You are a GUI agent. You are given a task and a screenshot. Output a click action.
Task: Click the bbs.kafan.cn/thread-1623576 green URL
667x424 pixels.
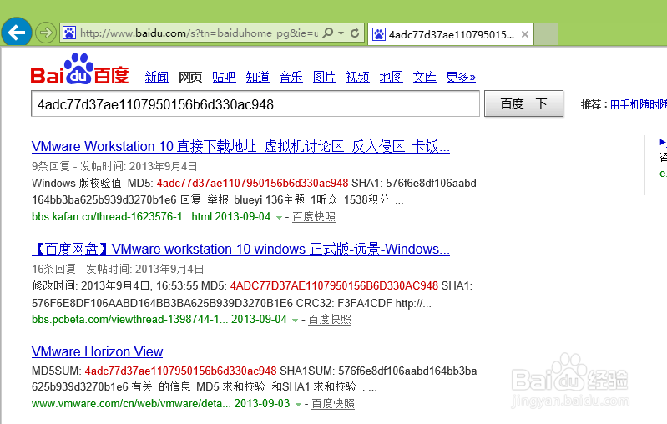(x=122, y=217)
